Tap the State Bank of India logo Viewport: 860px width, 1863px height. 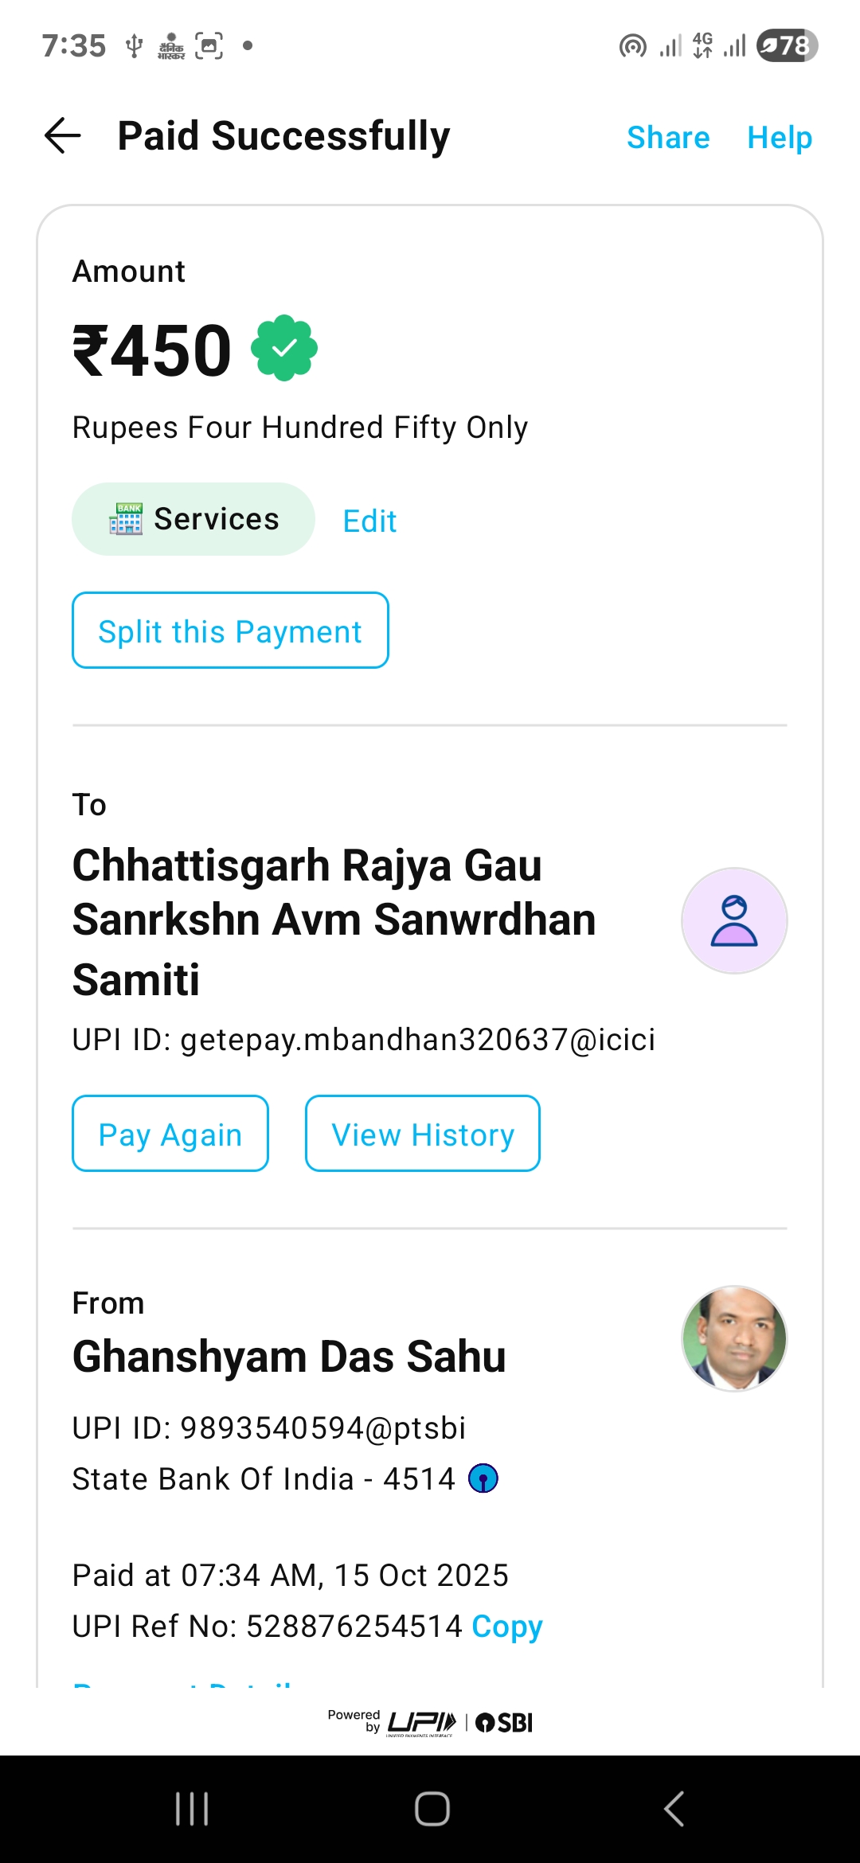point(483,1478)
